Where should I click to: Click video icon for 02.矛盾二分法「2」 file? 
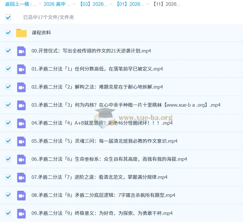21,87
